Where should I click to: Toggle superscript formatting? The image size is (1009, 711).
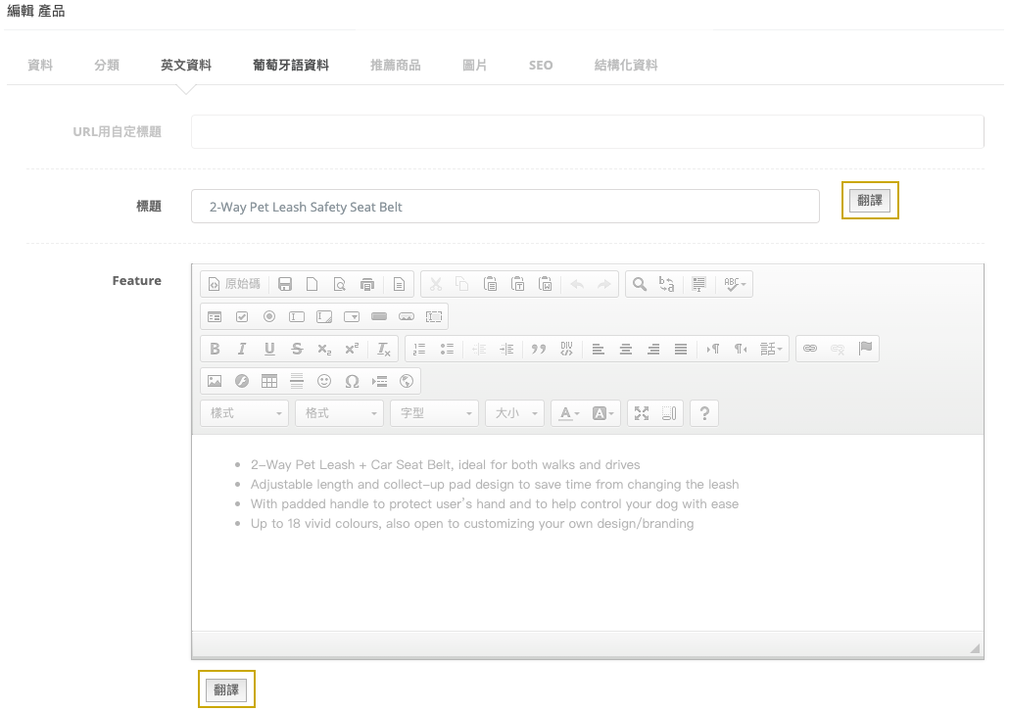[x=352, y=349]
